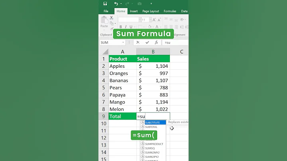Select column B header
This screenshot has width=287, height=161.
tap(153, 52)
